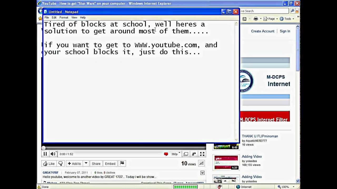The image size is (337, 189).
Task: Click the Live Search input field
Action: (x=264, y=11)
